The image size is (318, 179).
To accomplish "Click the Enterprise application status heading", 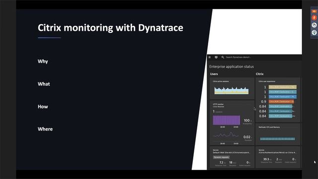I will point(232,67).
